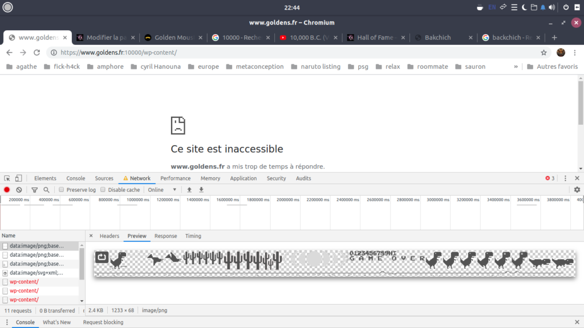Enable the Disable cache checkbox

pos(103,190)
